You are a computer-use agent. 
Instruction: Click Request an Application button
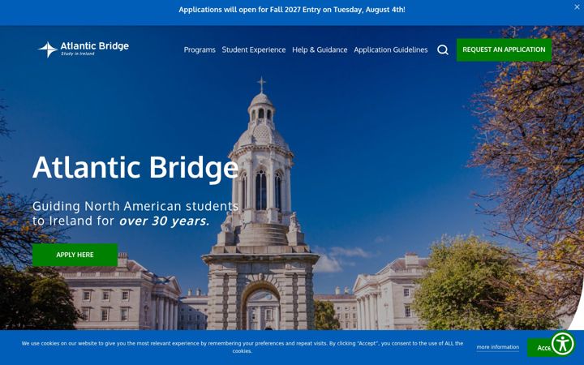[x=504, y=49]
